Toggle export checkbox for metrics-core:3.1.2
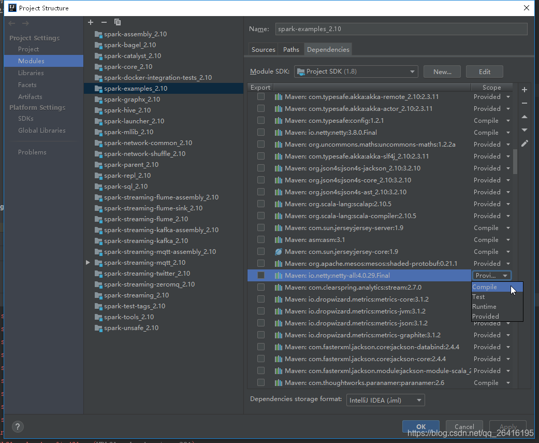The width and height of the screenshot is (539, 443). pyautogui.click(x=261, y=299)
